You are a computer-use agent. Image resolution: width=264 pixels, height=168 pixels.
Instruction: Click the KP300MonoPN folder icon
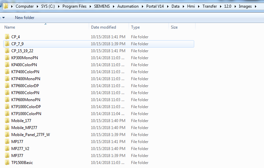coord(7,58)
